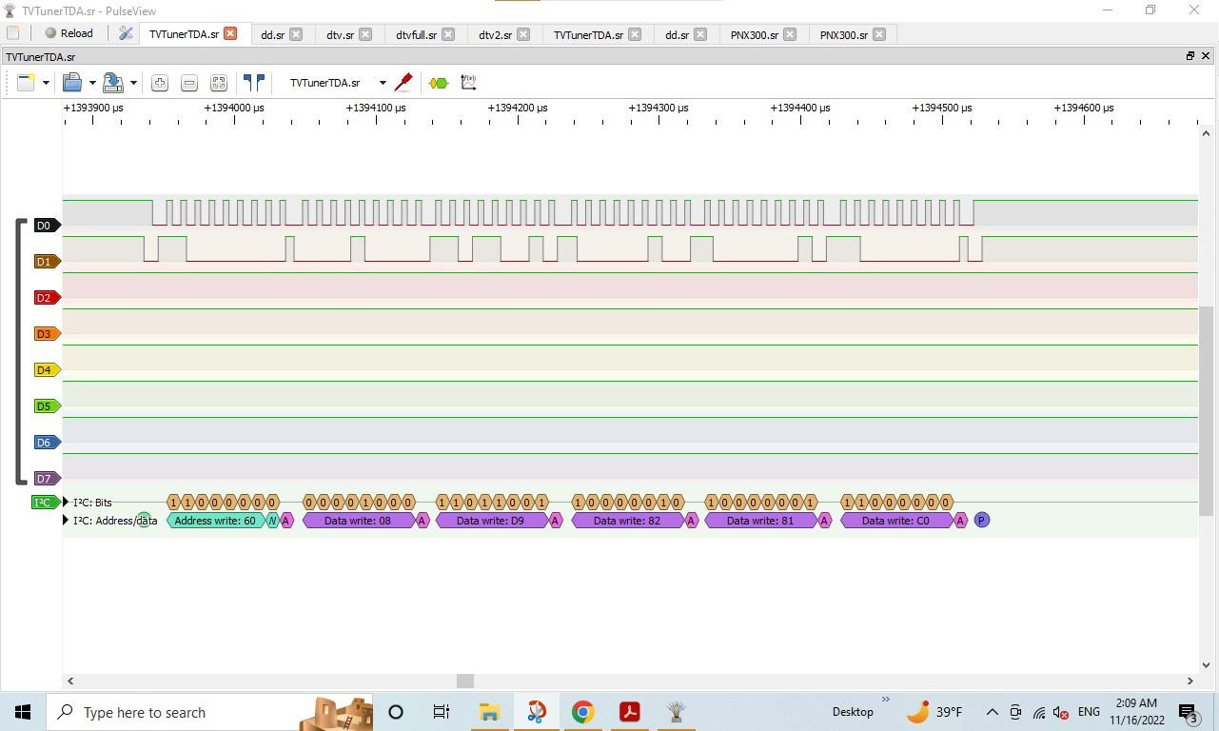Open Adobe Acrobat from the taskbar
The height and width of the screenshot is (731, 1219).
click(629, 712)
